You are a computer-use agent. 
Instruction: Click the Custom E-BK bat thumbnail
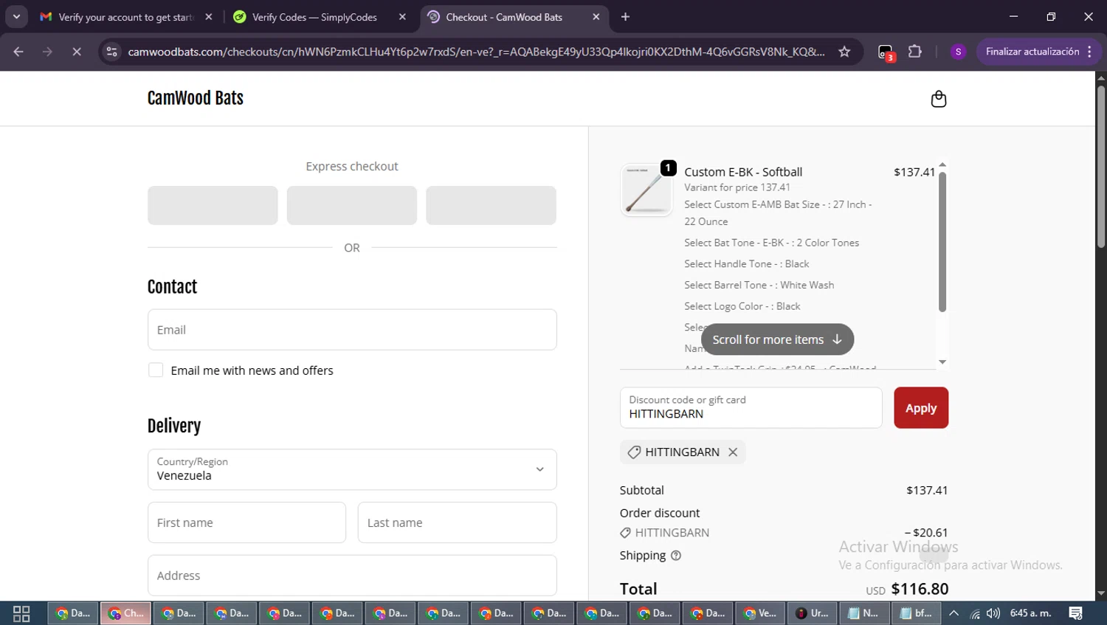click(646, 190)
